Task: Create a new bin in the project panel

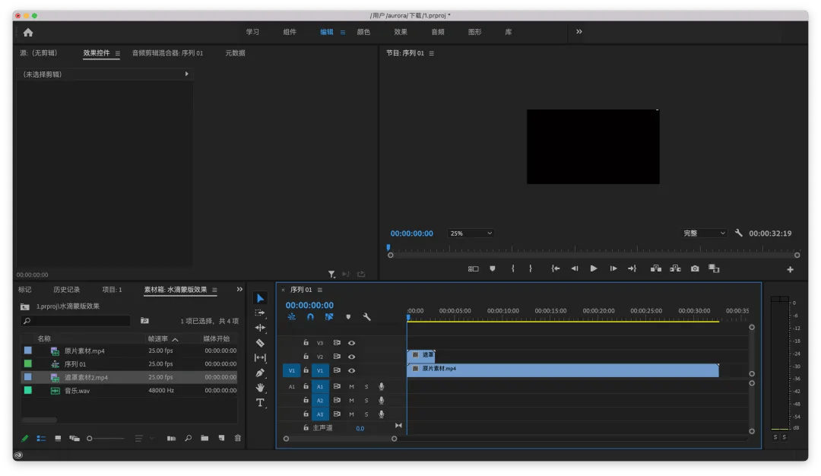Action: tap(204, 438)
